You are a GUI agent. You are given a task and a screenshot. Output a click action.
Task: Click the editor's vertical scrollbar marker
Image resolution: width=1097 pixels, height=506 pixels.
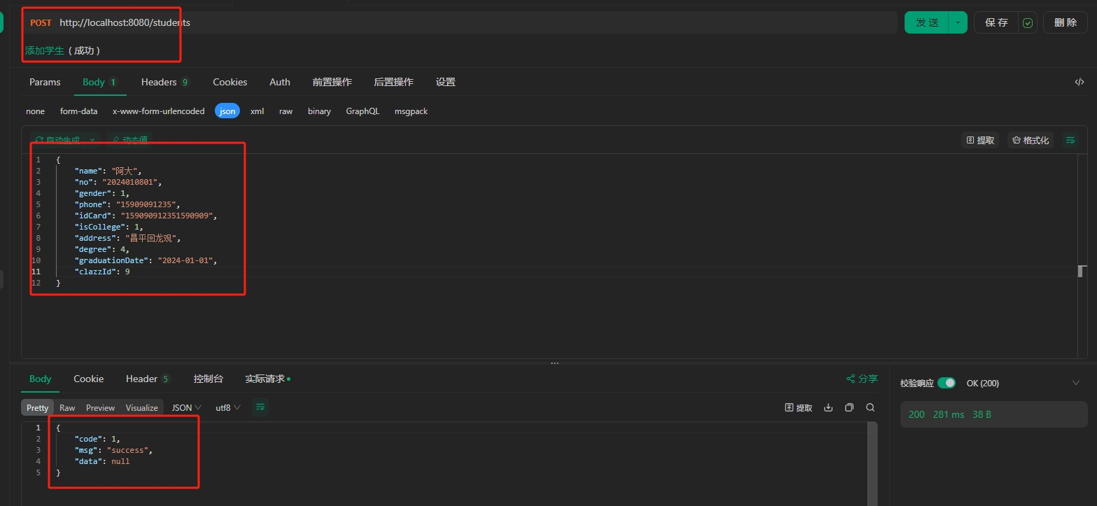(1082, 272)
